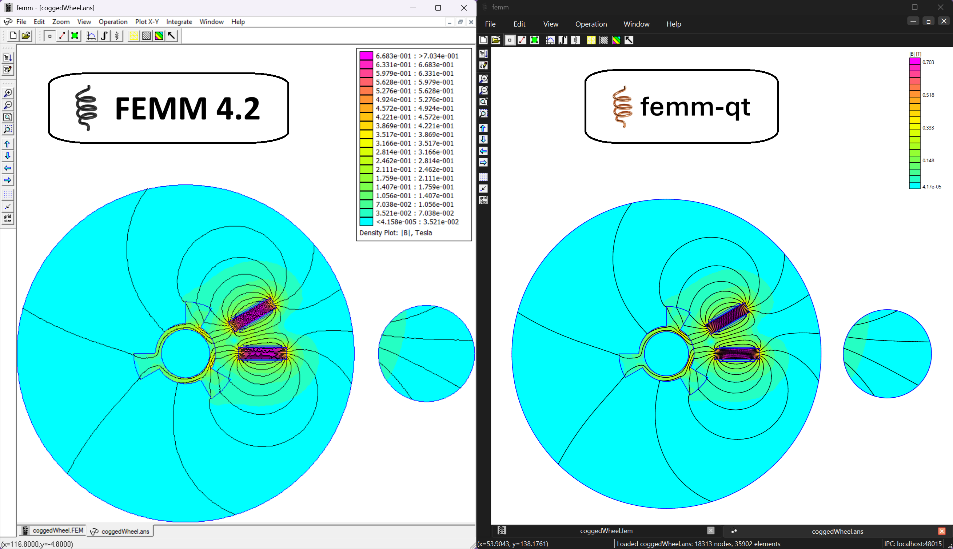Click zoom in magnifier in femm-qt sidebar
The height and width of the screenshot is (549, 953).
(483, 79)
